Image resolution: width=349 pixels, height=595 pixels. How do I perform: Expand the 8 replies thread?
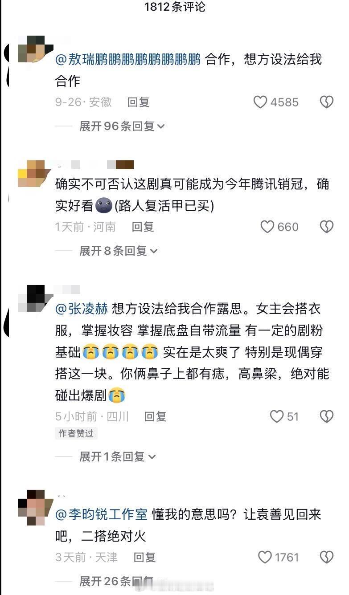pos(118,251)
